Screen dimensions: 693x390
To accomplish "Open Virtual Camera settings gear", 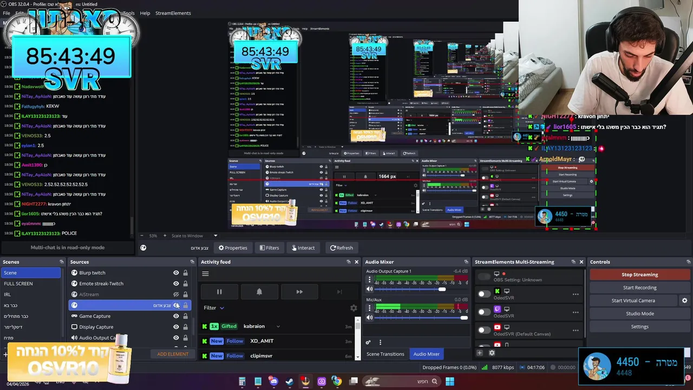I will coord(684,301).
